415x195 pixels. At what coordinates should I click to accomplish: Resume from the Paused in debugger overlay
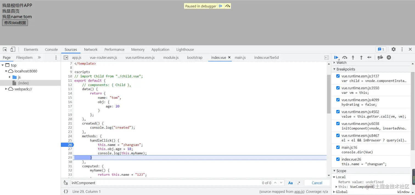[221, 6]
